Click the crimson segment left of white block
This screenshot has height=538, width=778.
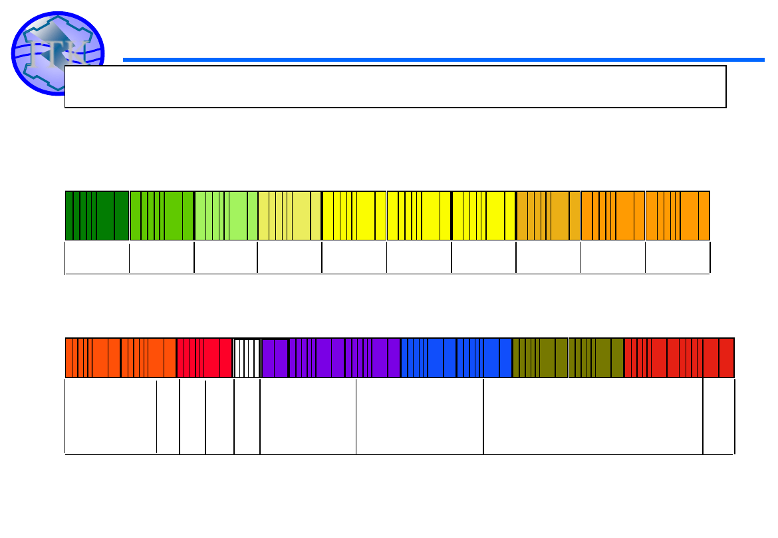pos(204,358)
